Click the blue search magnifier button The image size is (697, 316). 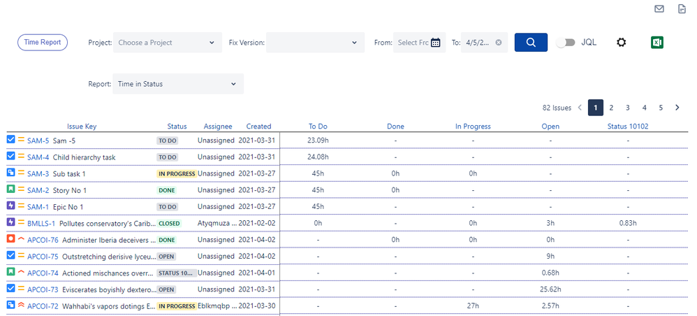[531, 43]
